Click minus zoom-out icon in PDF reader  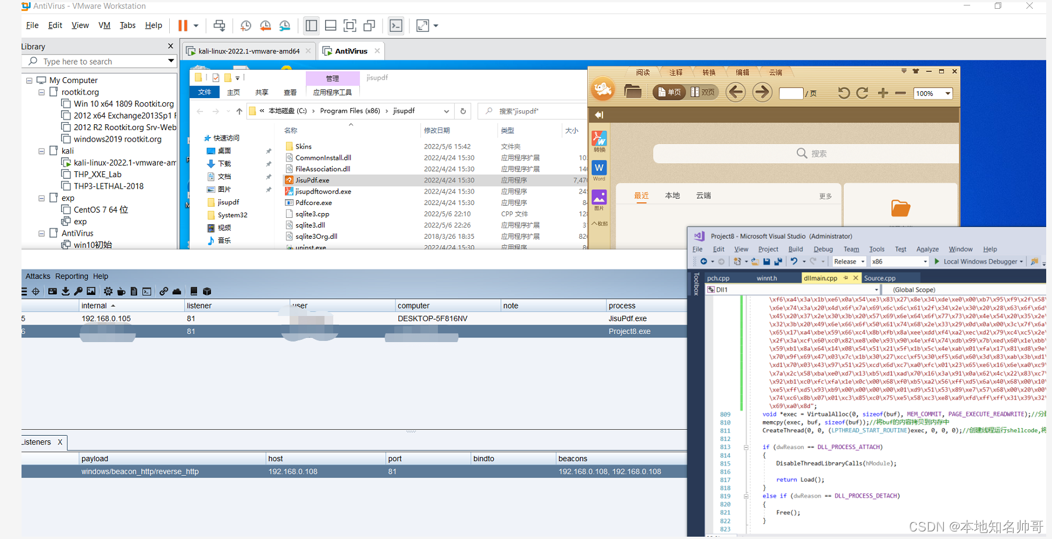[900, 93]
